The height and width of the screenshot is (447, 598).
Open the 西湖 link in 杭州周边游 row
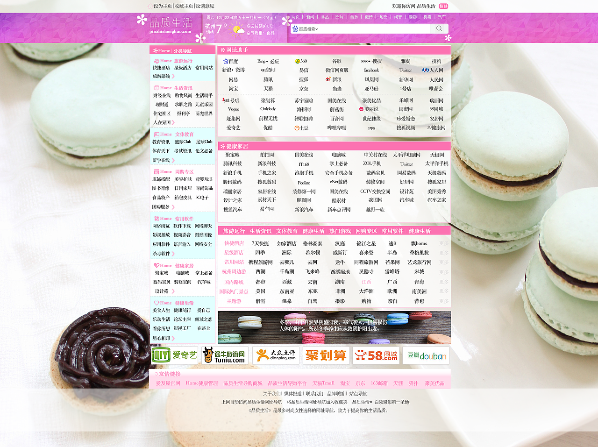point(261,272)
